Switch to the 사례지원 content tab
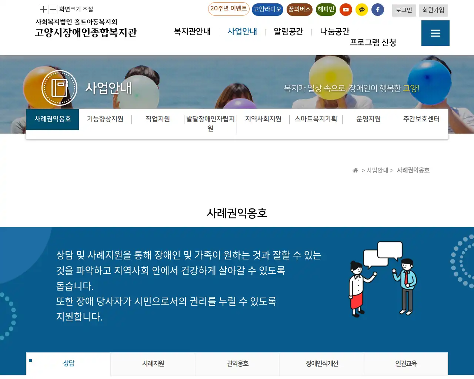 [x=153, y=364]
